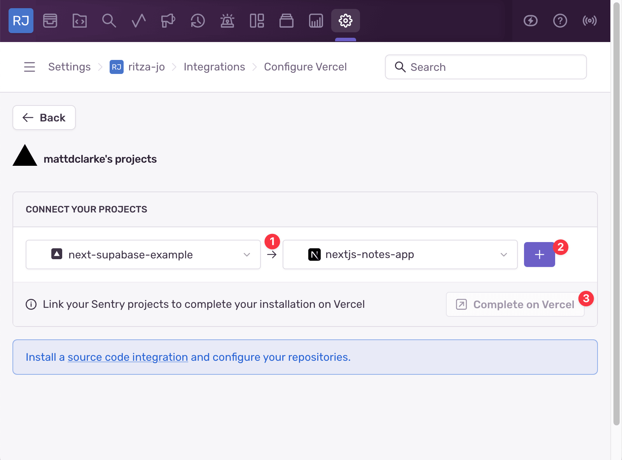This screenshot has width=622, height=460.
Task: Open the next-supabase-example Vercel project dropdown
Action: [143, 255]
